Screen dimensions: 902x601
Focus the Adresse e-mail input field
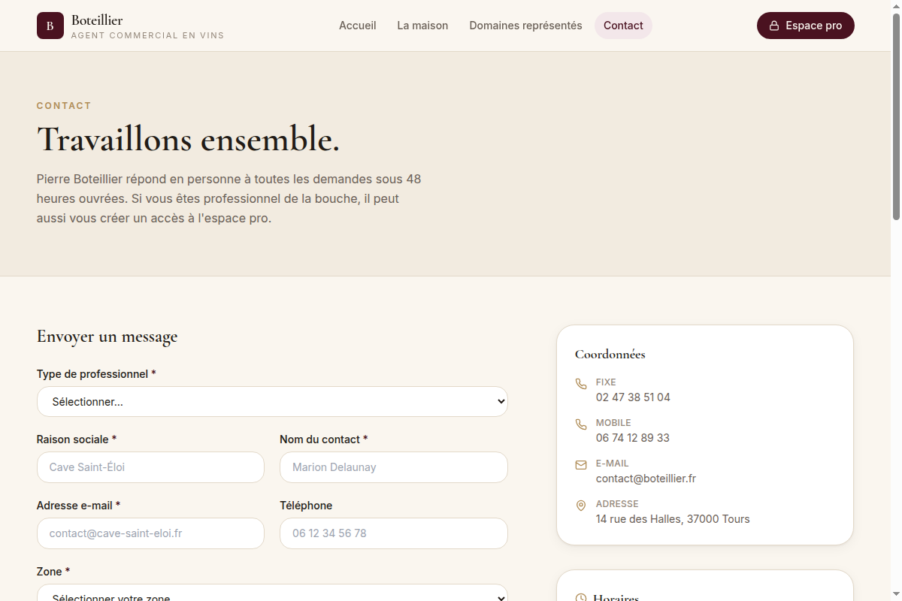point(150,533)
